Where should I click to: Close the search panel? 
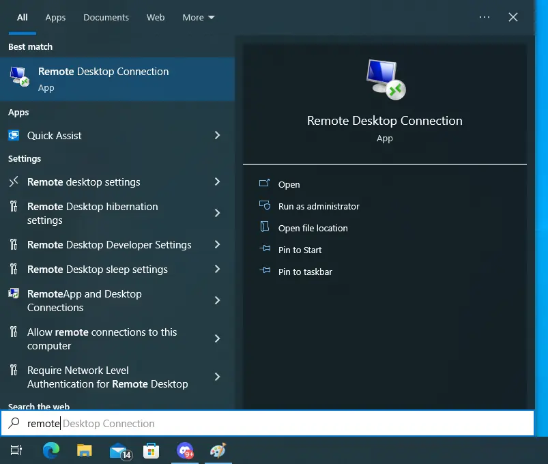(513, 17)
